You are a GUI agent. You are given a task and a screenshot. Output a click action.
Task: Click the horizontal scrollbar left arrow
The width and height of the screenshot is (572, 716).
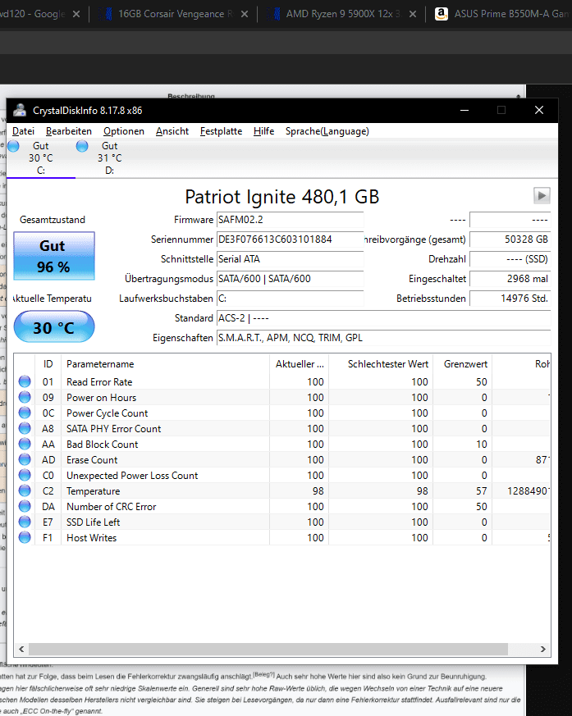click(x=21, y=649)
